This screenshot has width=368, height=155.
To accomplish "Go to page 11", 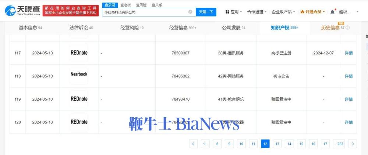I will (x=253, y=144).
